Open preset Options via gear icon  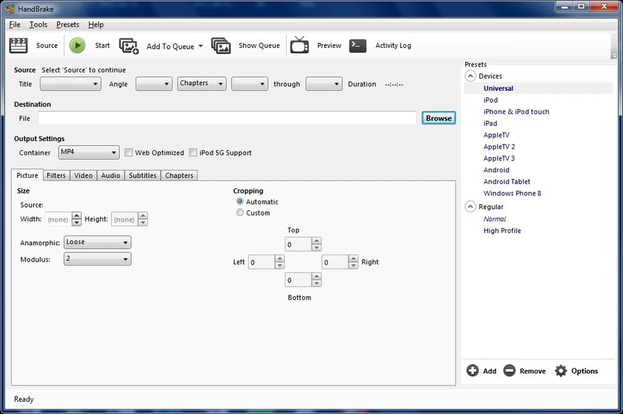pyautogui.click(x=576, y=371)
